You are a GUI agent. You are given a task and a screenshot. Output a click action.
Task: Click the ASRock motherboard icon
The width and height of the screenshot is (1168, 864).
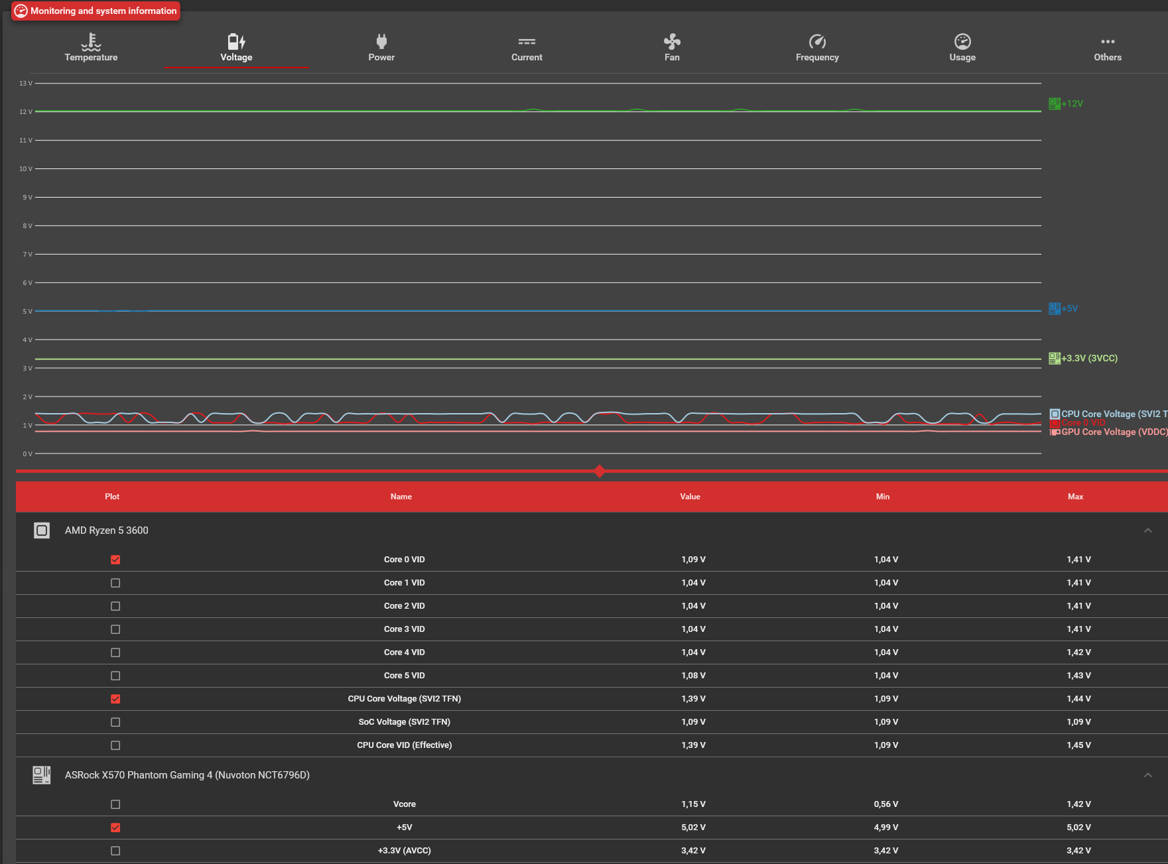coord(42,775)
